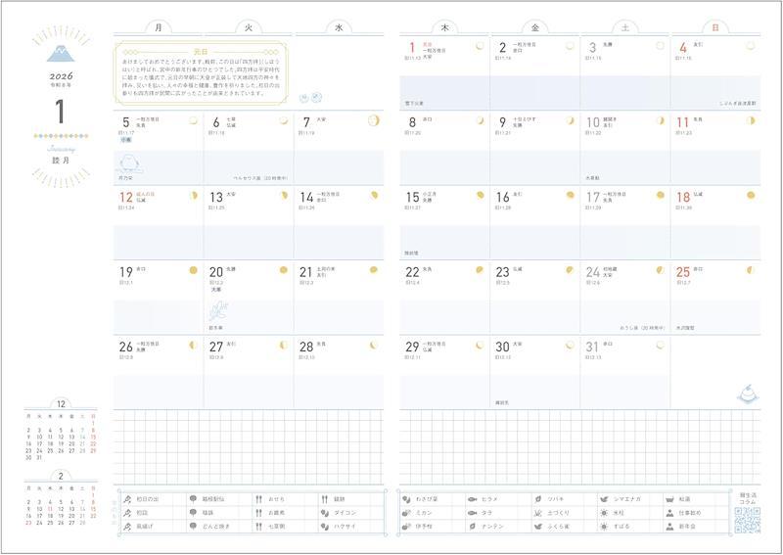Click the kagami mochi illustration at month end
The image size is (783, 555).
pos(747,393)
